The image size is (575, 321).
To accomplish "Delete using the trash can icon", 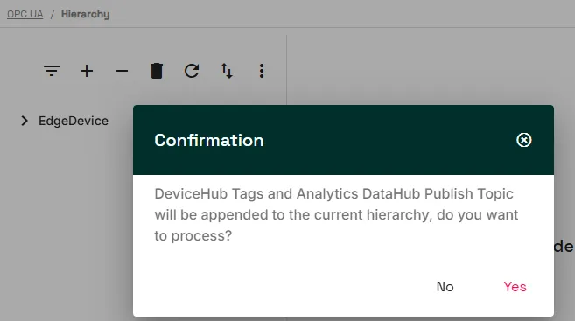I will coord(157,71).
